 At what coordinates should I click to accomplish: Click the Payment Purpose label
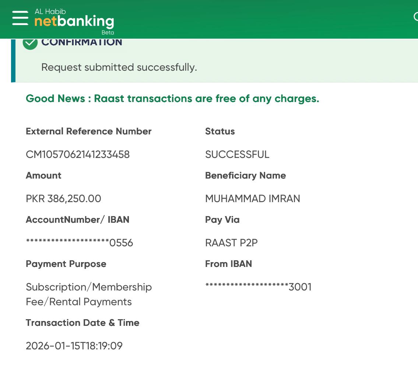click(66, 264)
